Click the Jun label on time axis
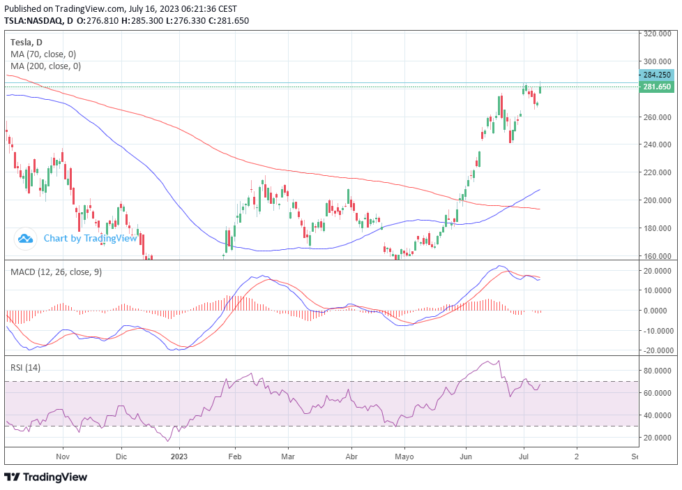 point(466,456)
